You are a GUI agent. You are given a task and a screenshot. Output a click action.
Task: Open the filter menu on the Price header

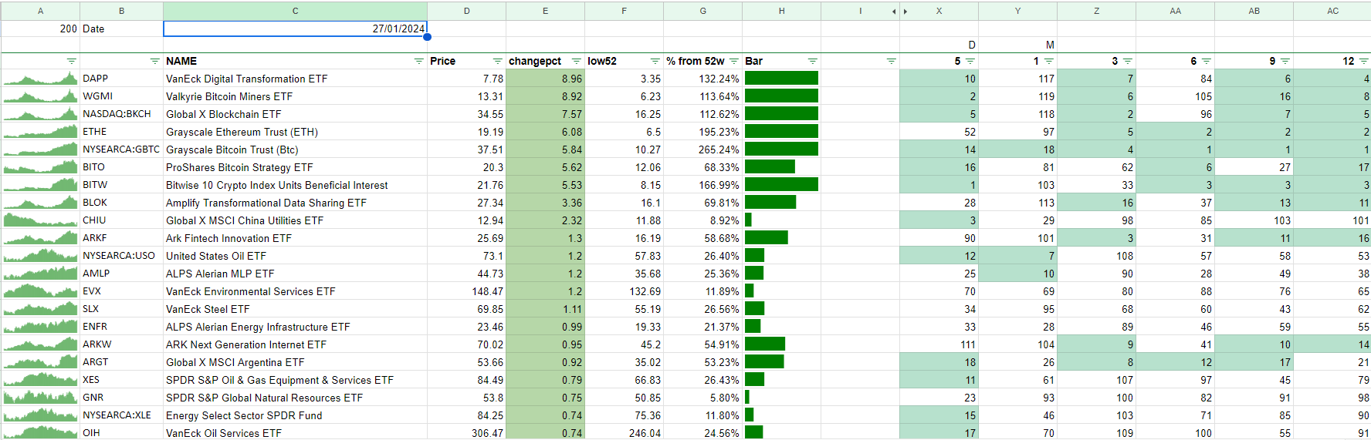pos(497,61)
